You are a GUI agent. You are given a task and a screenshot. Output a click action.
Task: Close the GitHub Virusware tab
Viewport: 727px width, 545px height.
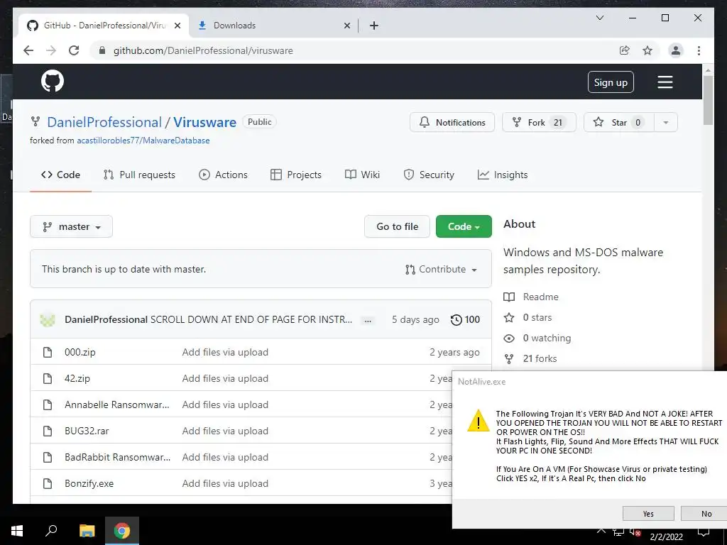tap(177, 26)
